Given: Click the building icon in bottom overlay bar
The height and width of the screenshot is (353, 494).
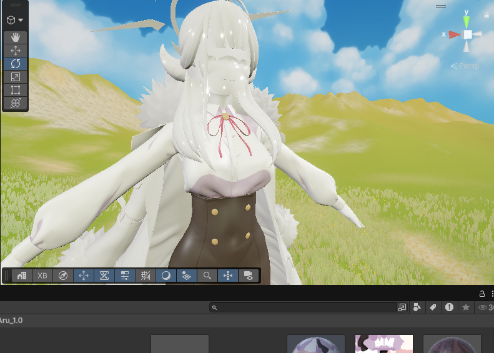Looking at the screenshot, I should click(x=22, y=276).
